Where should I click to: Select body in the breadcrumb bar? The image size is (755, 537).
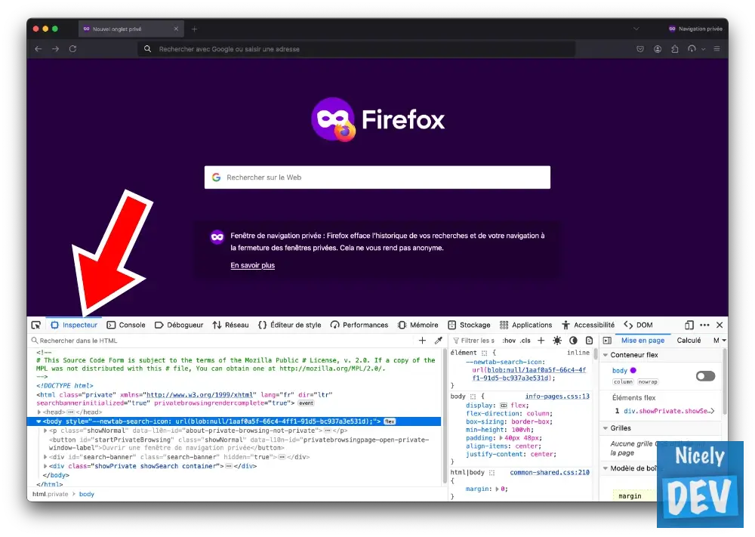(87, 494)
